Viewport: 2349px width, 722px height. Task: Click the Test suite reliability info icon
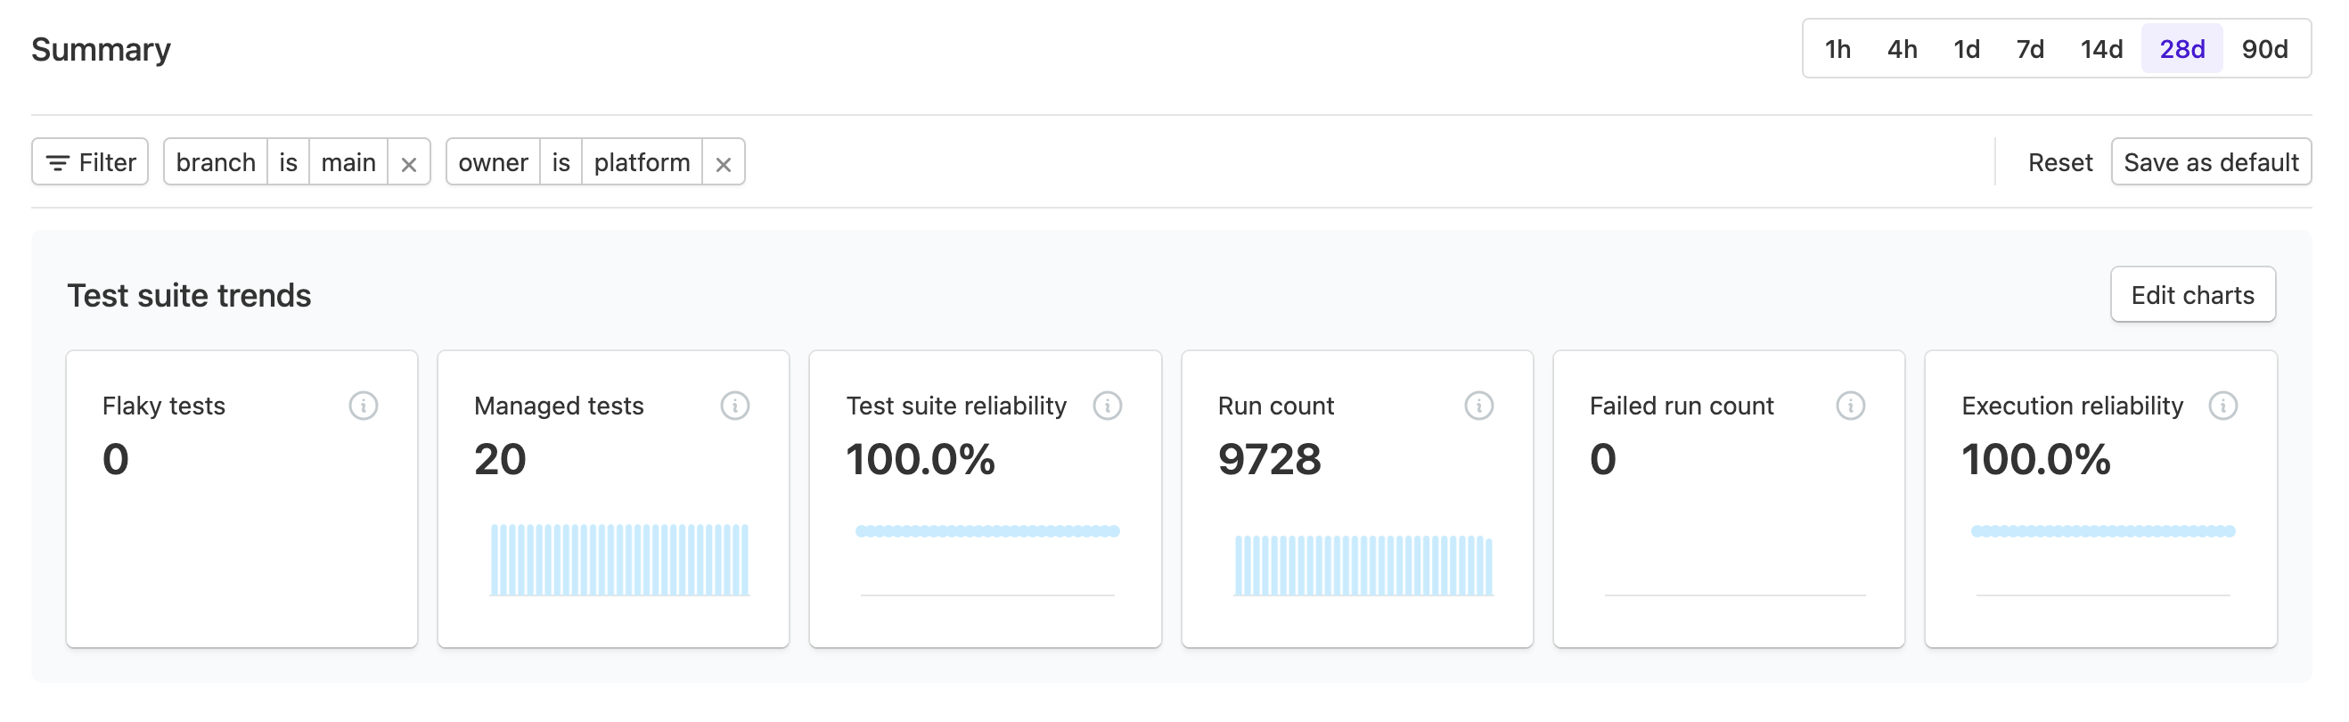tap(1107, 406)
